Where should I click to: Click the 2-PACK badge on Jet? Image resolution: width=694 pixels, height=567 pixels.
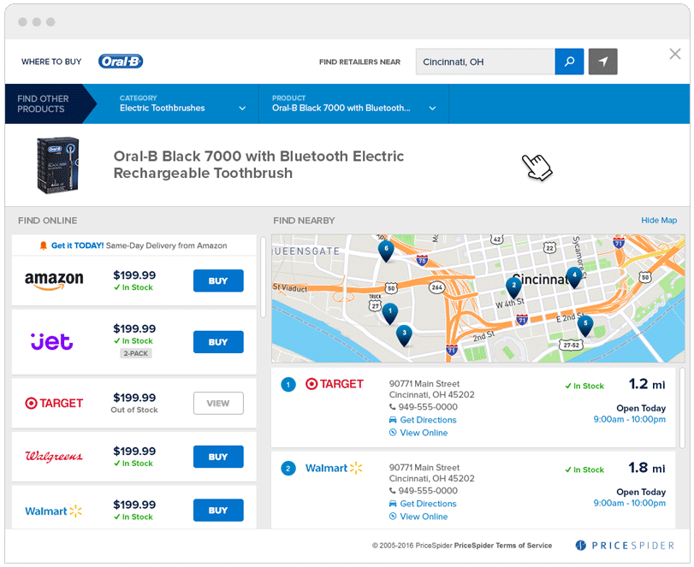[136, 353]
